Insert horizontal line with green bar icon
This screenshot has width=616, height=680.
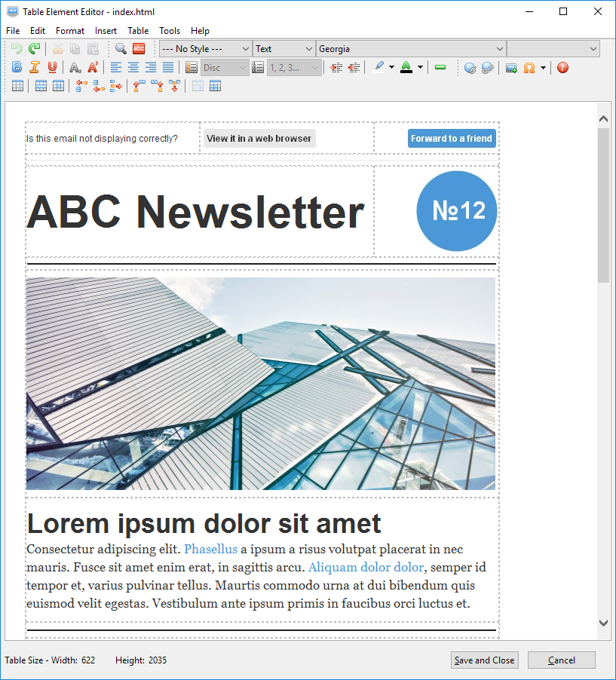click(x=440, y=67)
